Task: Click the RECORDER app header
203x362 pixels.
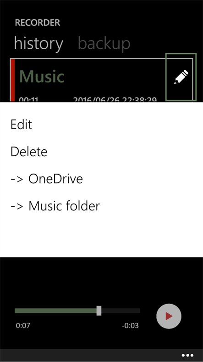Action: click(x=38, y=23)
